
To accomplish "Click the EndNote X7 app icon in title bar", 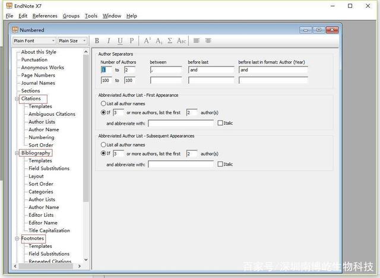I will pyautogui.click(x=9, y=5).
